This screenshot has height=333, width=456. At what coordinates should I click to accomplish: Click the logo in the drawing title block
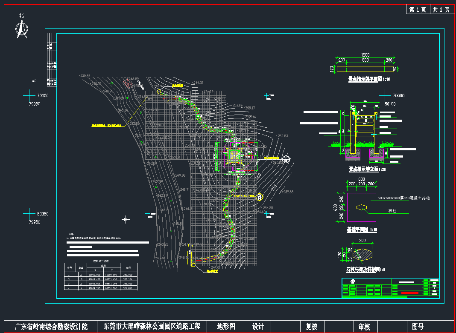point(353,281)
